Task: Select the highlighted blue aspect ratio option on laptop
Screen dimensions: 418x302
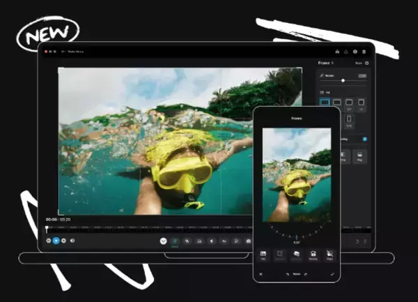Action: pyautogui.click(x=325, y=103)
